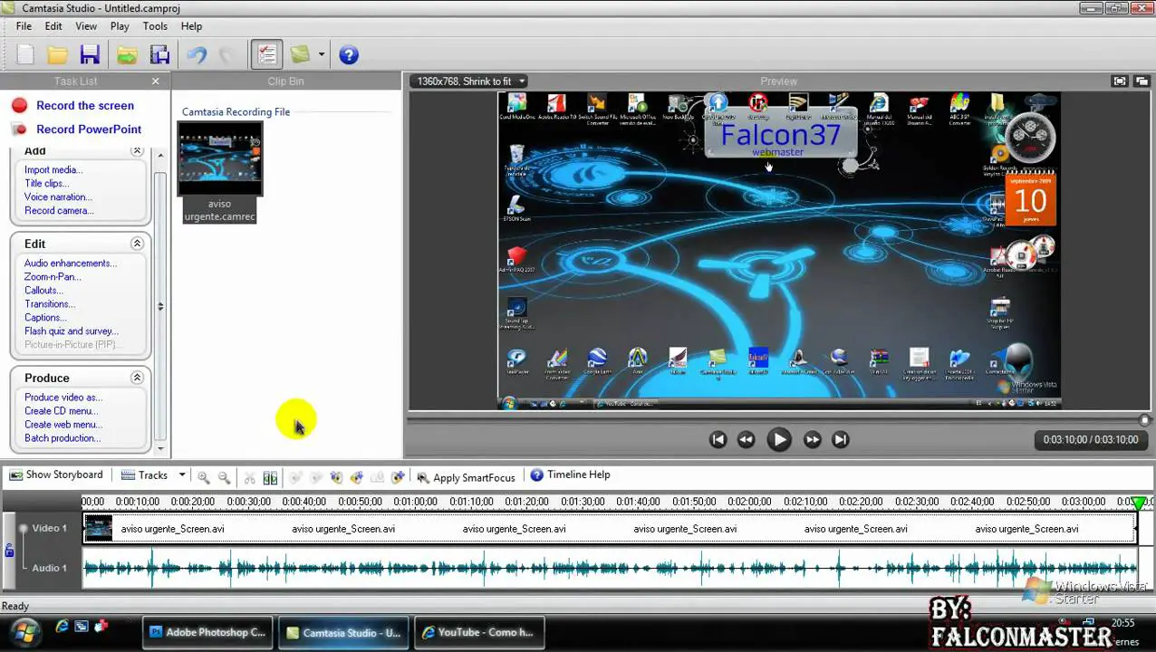Click Record PowerPoint
1156x652 pixels.
89,129
